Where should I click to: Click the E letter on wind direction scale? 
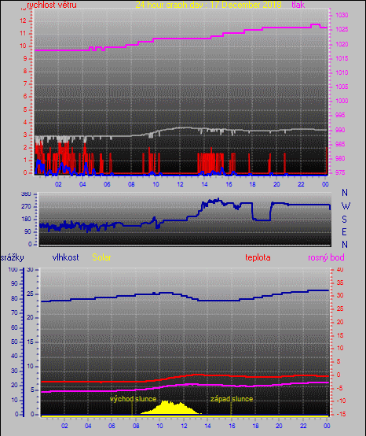(344, 232)
